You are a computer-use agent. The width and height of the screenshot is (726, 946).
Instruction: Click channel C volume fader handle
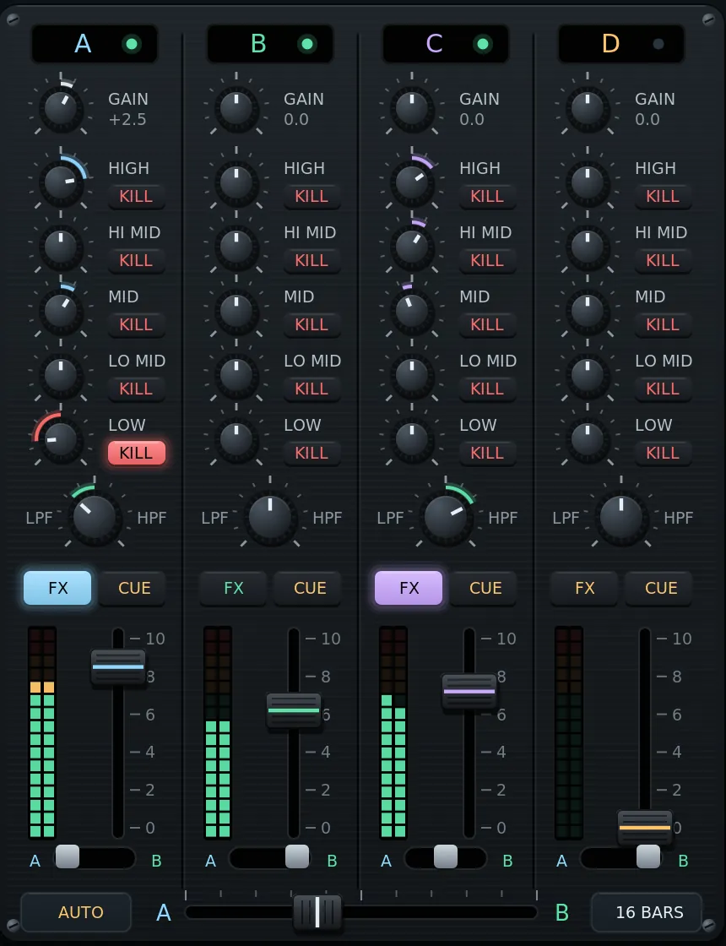click(x=469, y=692)
